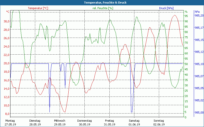Click the Montag 27.05.19 date label
Viewport: 204px width, 127px height.
(x=10, y=122)
